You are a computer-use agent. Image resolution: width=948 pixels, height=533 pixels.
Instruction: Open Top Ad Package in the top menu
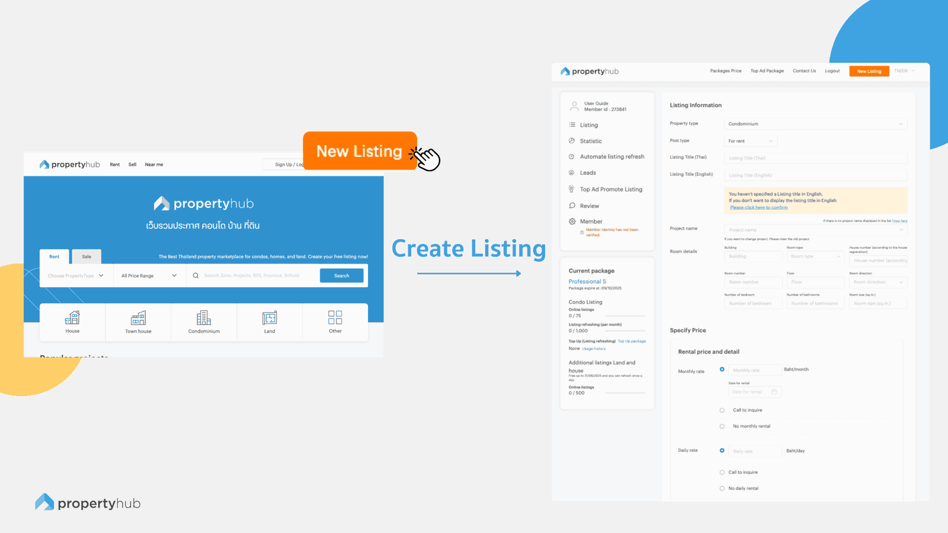click(x=767, y=71)
